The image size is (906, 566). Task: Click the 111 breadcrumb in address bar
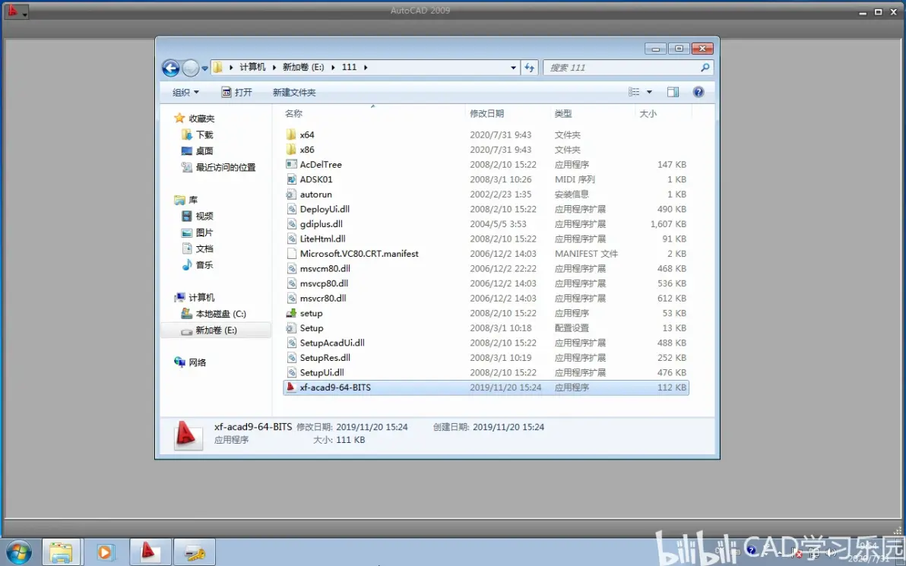349,67
